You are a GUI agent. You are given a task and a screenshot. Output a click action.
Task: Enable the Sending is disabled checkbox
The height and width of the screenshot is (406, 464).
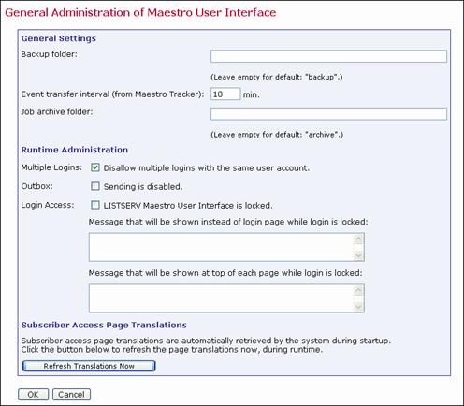tap(95, 186)
